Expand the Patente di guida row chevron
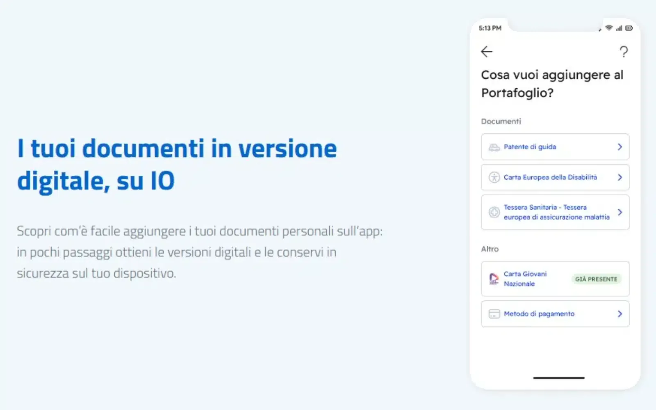 click(x=620, y=147)
